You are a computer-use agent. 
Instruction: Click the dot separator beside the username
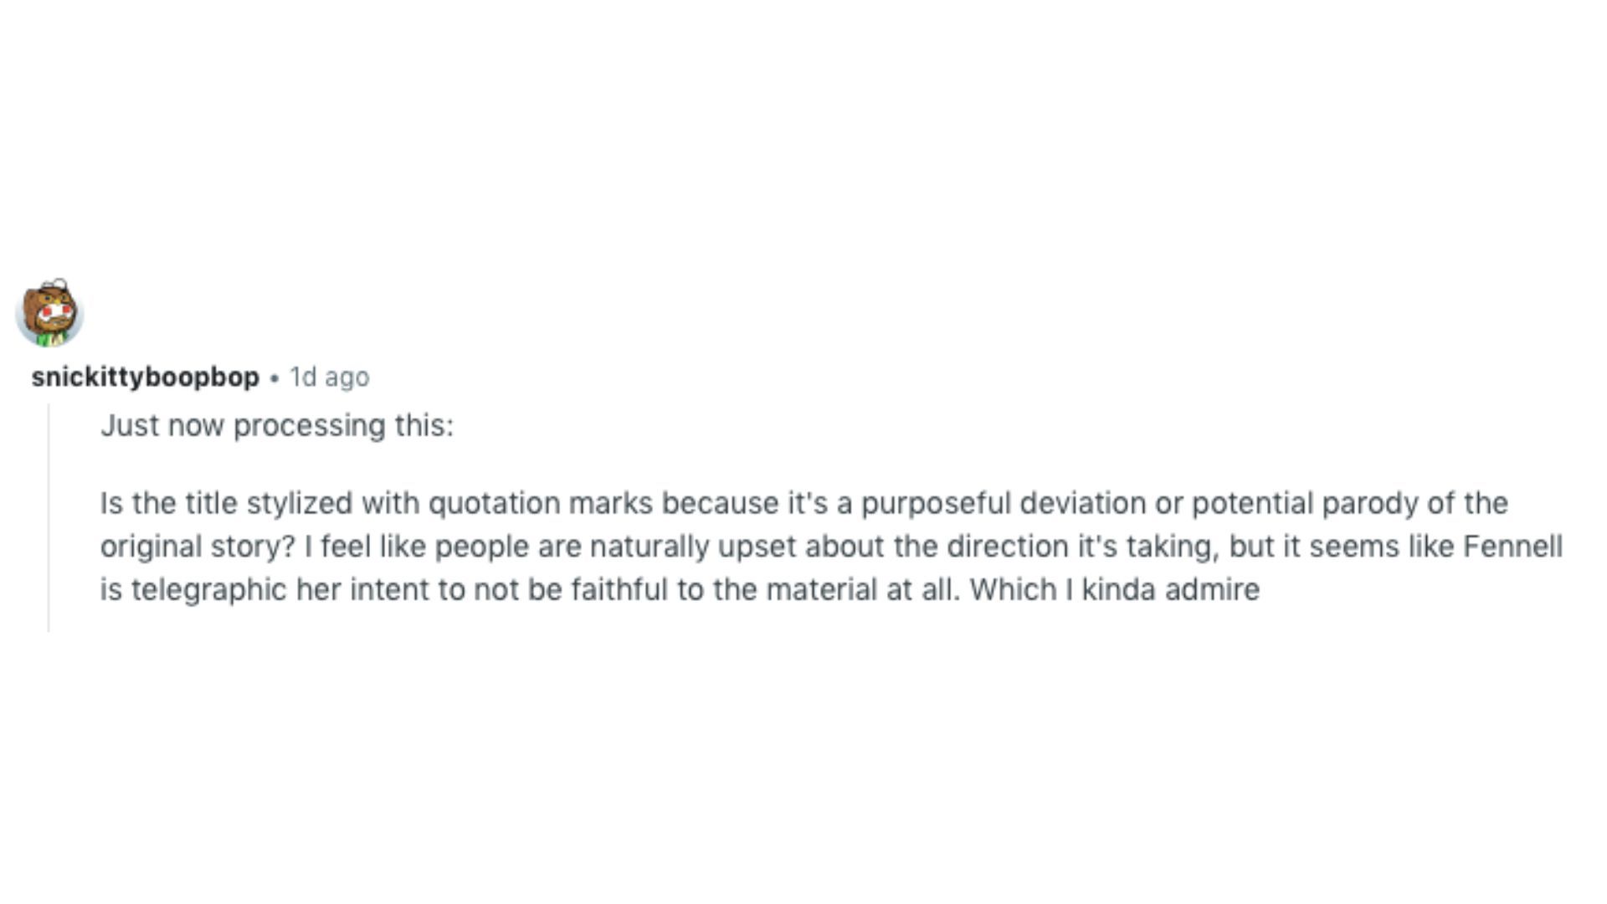click(x=275, y=378)
